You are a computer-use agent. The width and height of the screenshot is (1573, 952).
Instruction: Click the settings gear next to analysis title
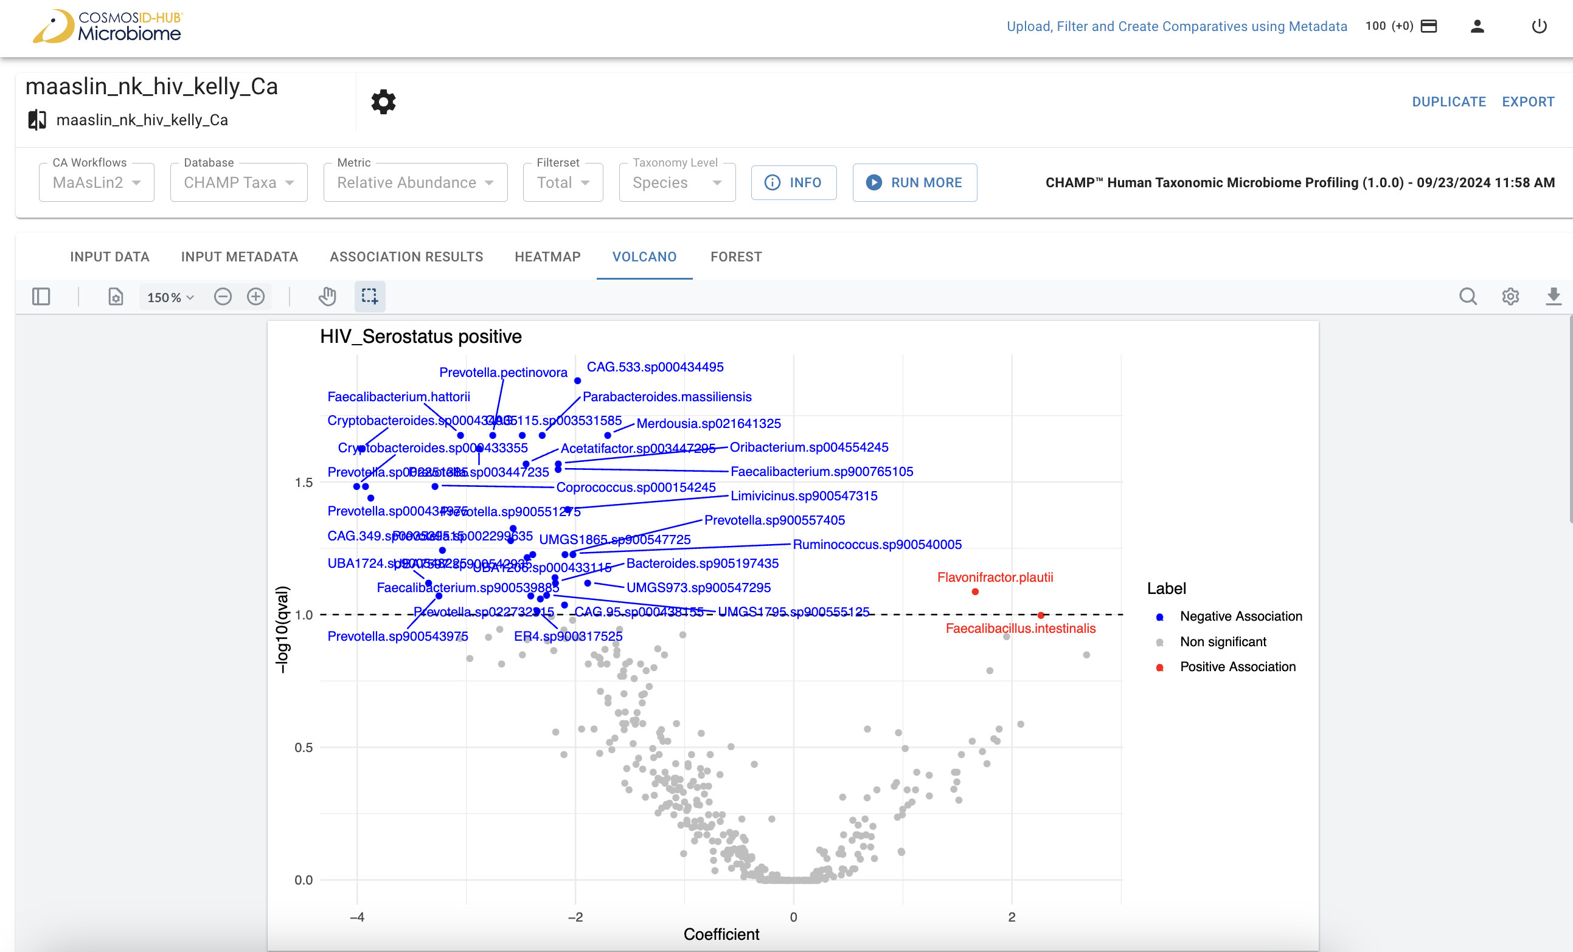[383, 102]
